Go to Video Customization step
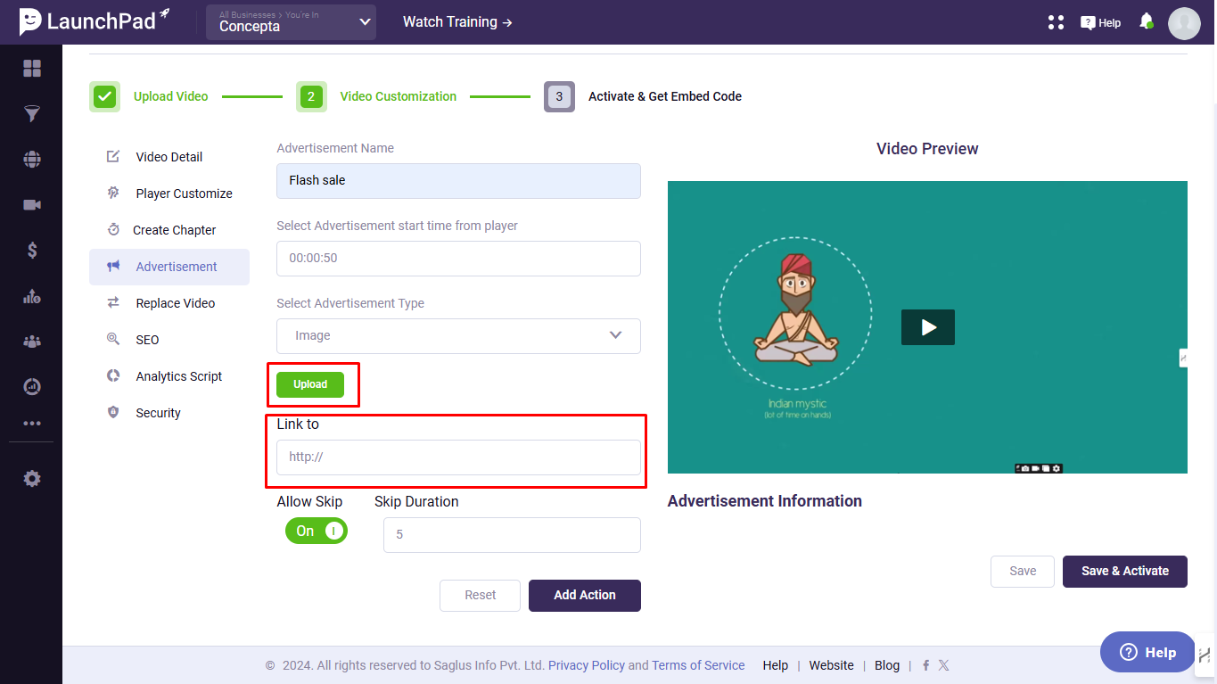1217x684 pixels. pyautogui.click(x=376, y=96)
